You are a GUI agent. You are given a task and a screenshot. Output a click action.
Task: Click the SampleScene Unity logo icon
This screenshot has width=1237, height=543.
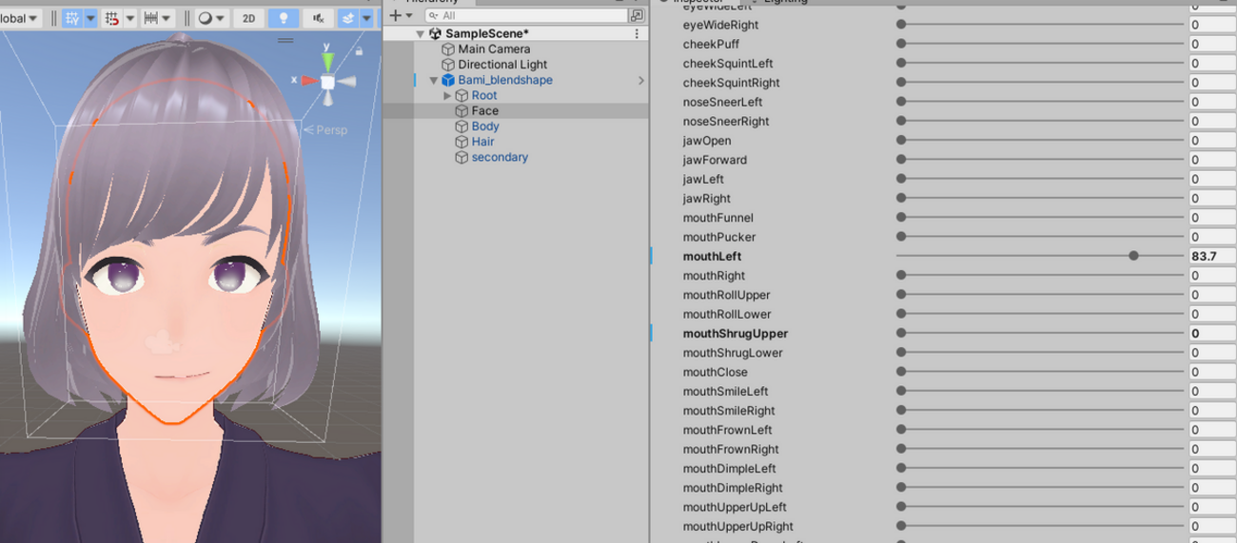pos(436,33)
